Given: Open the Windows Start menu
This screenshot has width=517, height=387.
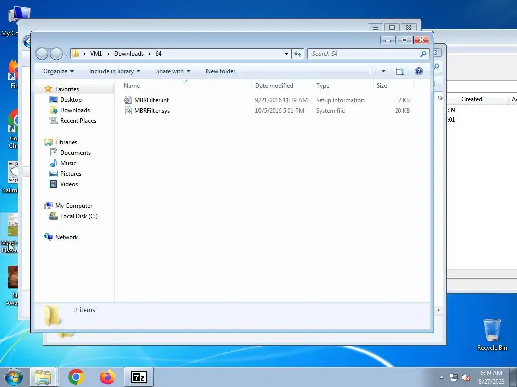Looking at the screenshot, I should point(13,377).
